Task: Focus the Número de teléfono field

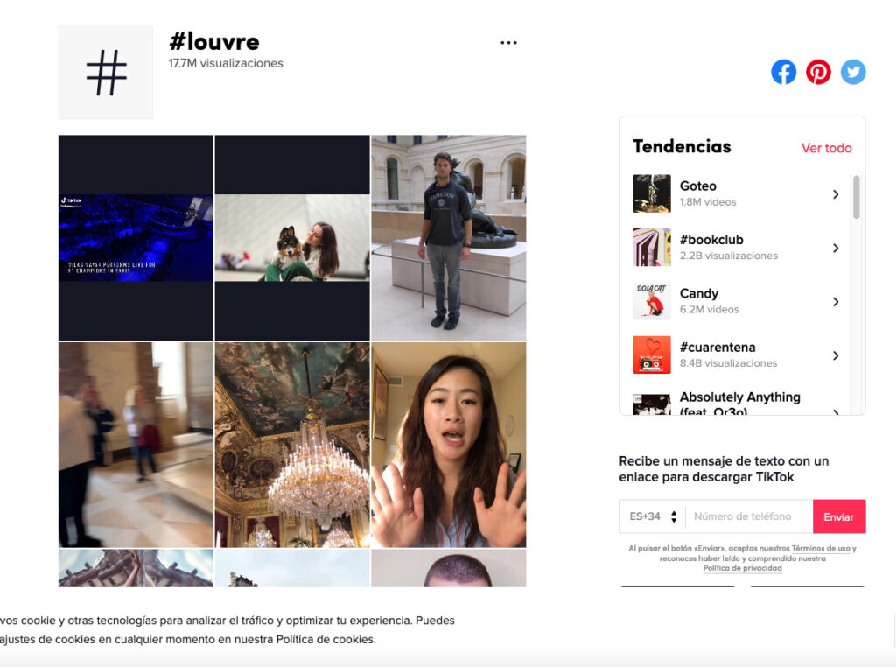Action: 748,516
